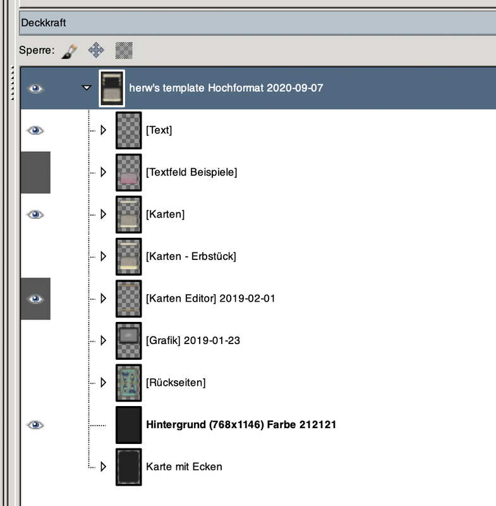Click the [Text] layer thumbnail
The height and width of the screenshot is (506, 496).
coord(129,130)
